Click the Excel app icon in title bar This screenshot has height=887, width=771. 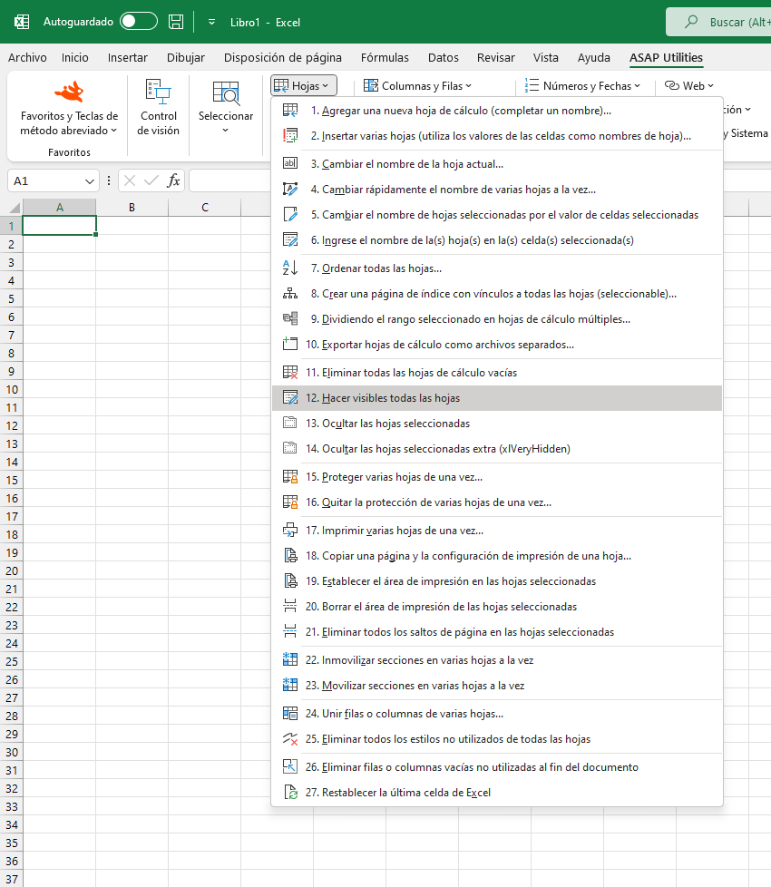pyautogui.click(x=22, y=22)
